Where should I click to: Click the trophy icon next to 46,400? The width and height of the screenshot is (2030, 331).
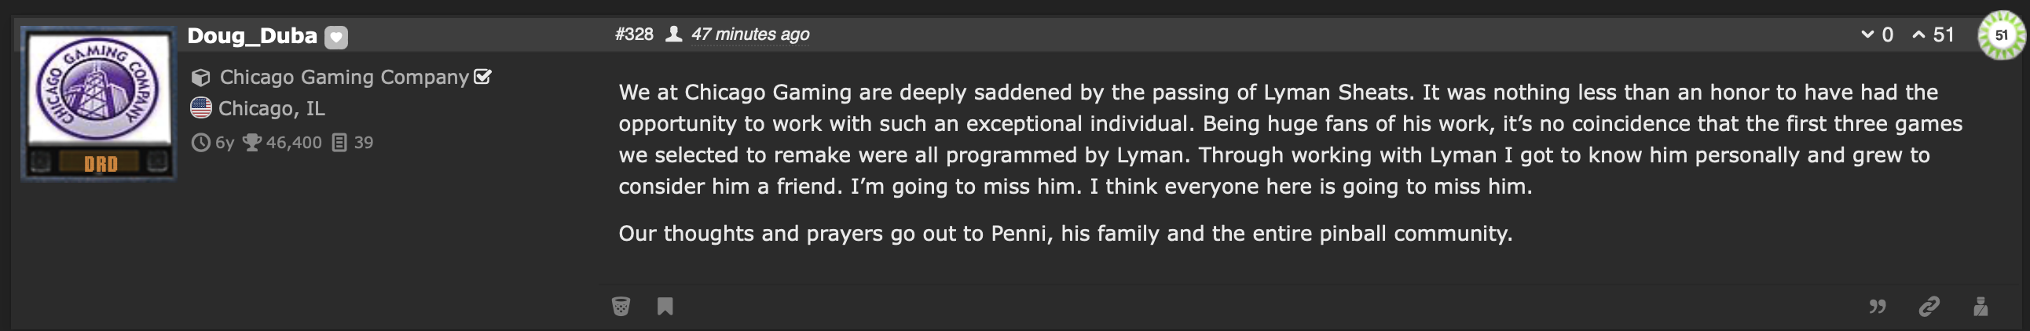pos(252,142)
